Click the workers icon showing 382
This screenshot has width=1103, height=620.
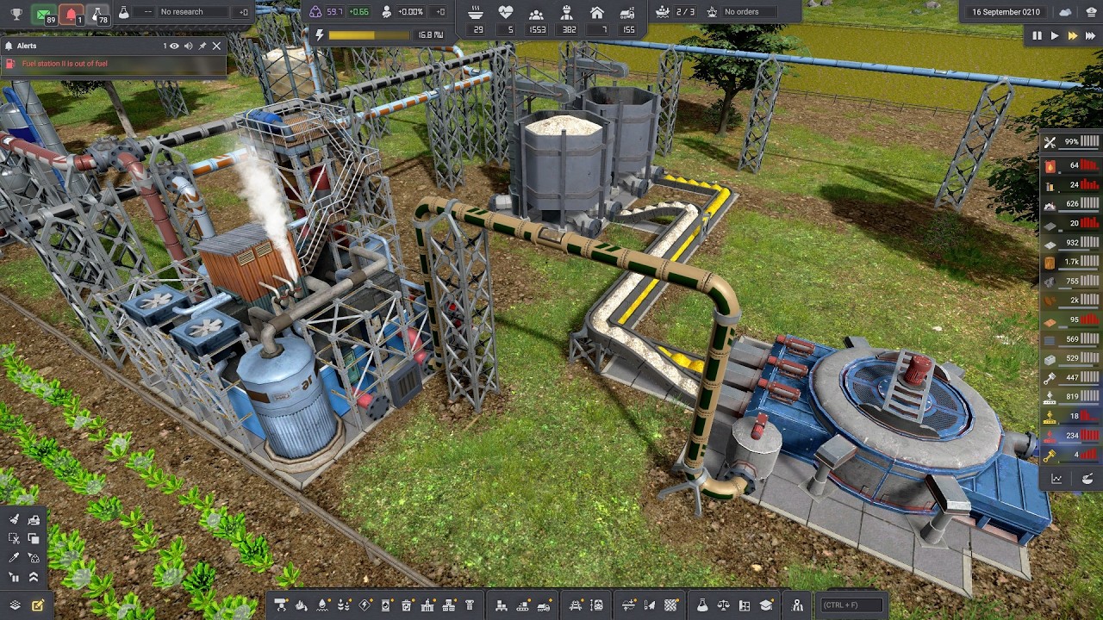coord(567,12)
